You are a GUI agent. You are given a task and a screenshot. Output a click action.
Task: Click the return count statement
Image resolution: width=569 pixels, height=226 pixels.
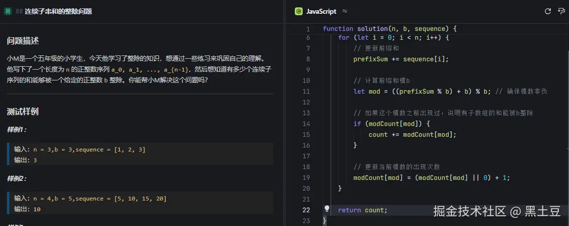363,210
